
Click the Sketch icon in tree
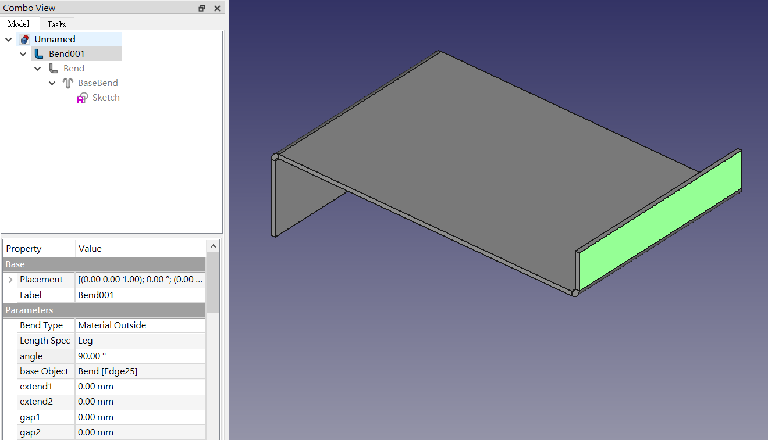83,98
